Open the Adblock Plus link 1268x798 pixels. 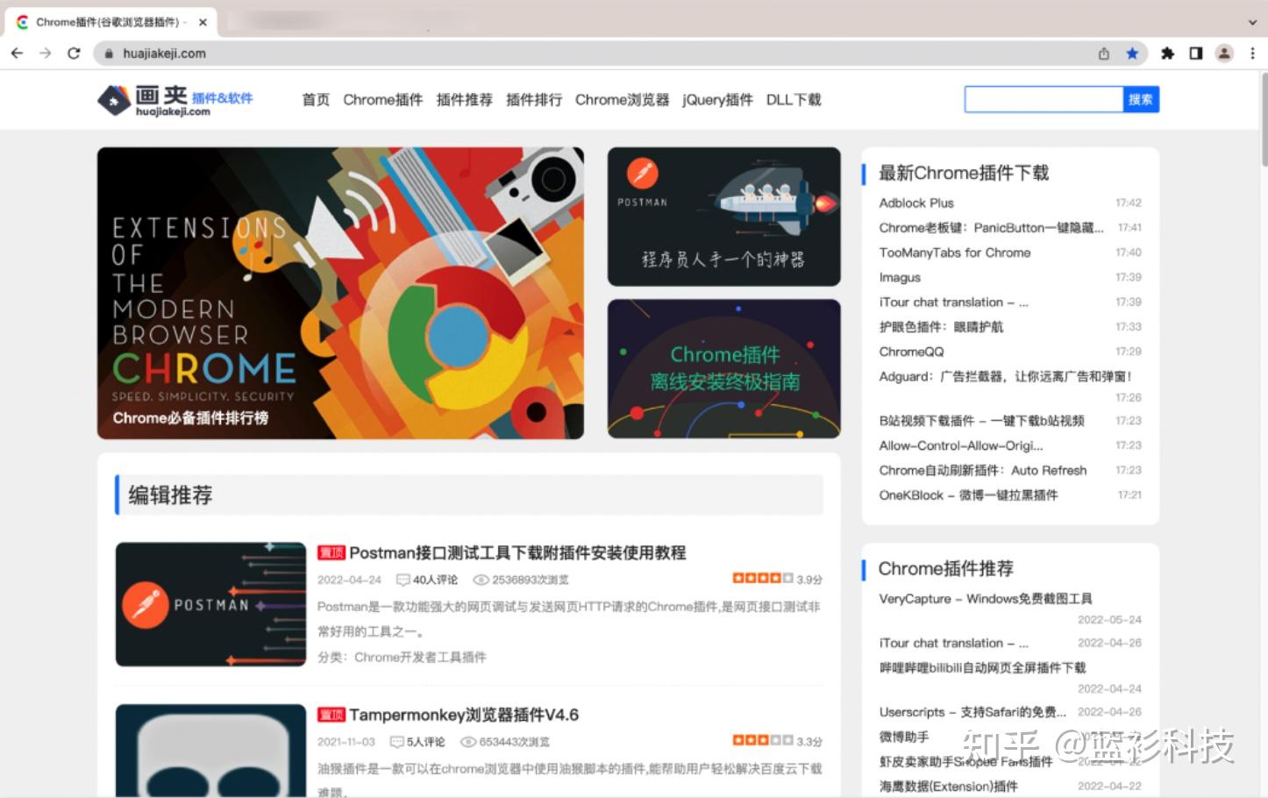pos(916,203)
